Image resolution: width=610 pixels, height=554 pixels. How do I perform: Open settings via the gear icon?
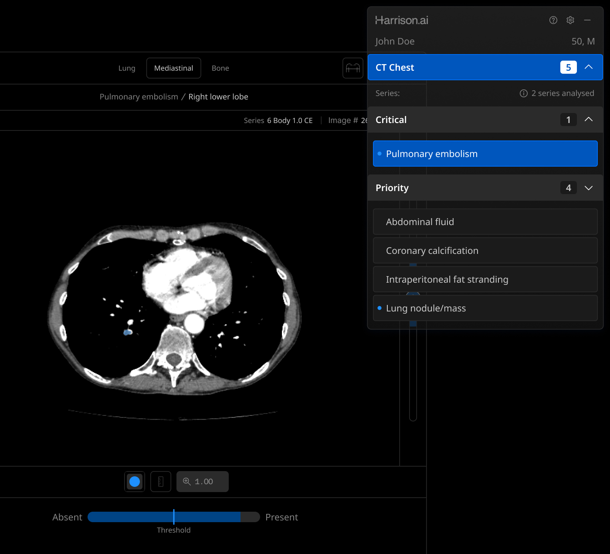click(x=570, y=20)
